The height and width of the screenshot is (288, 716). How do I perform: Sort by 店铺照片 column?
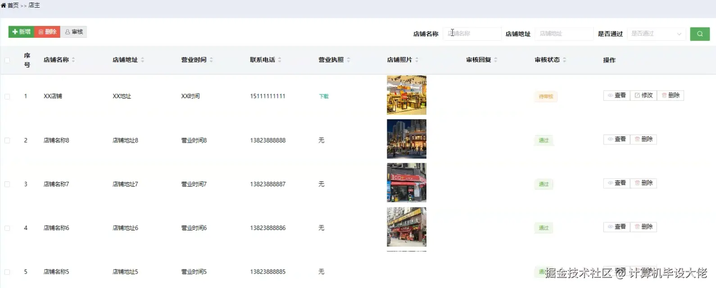tap(417, 60)
